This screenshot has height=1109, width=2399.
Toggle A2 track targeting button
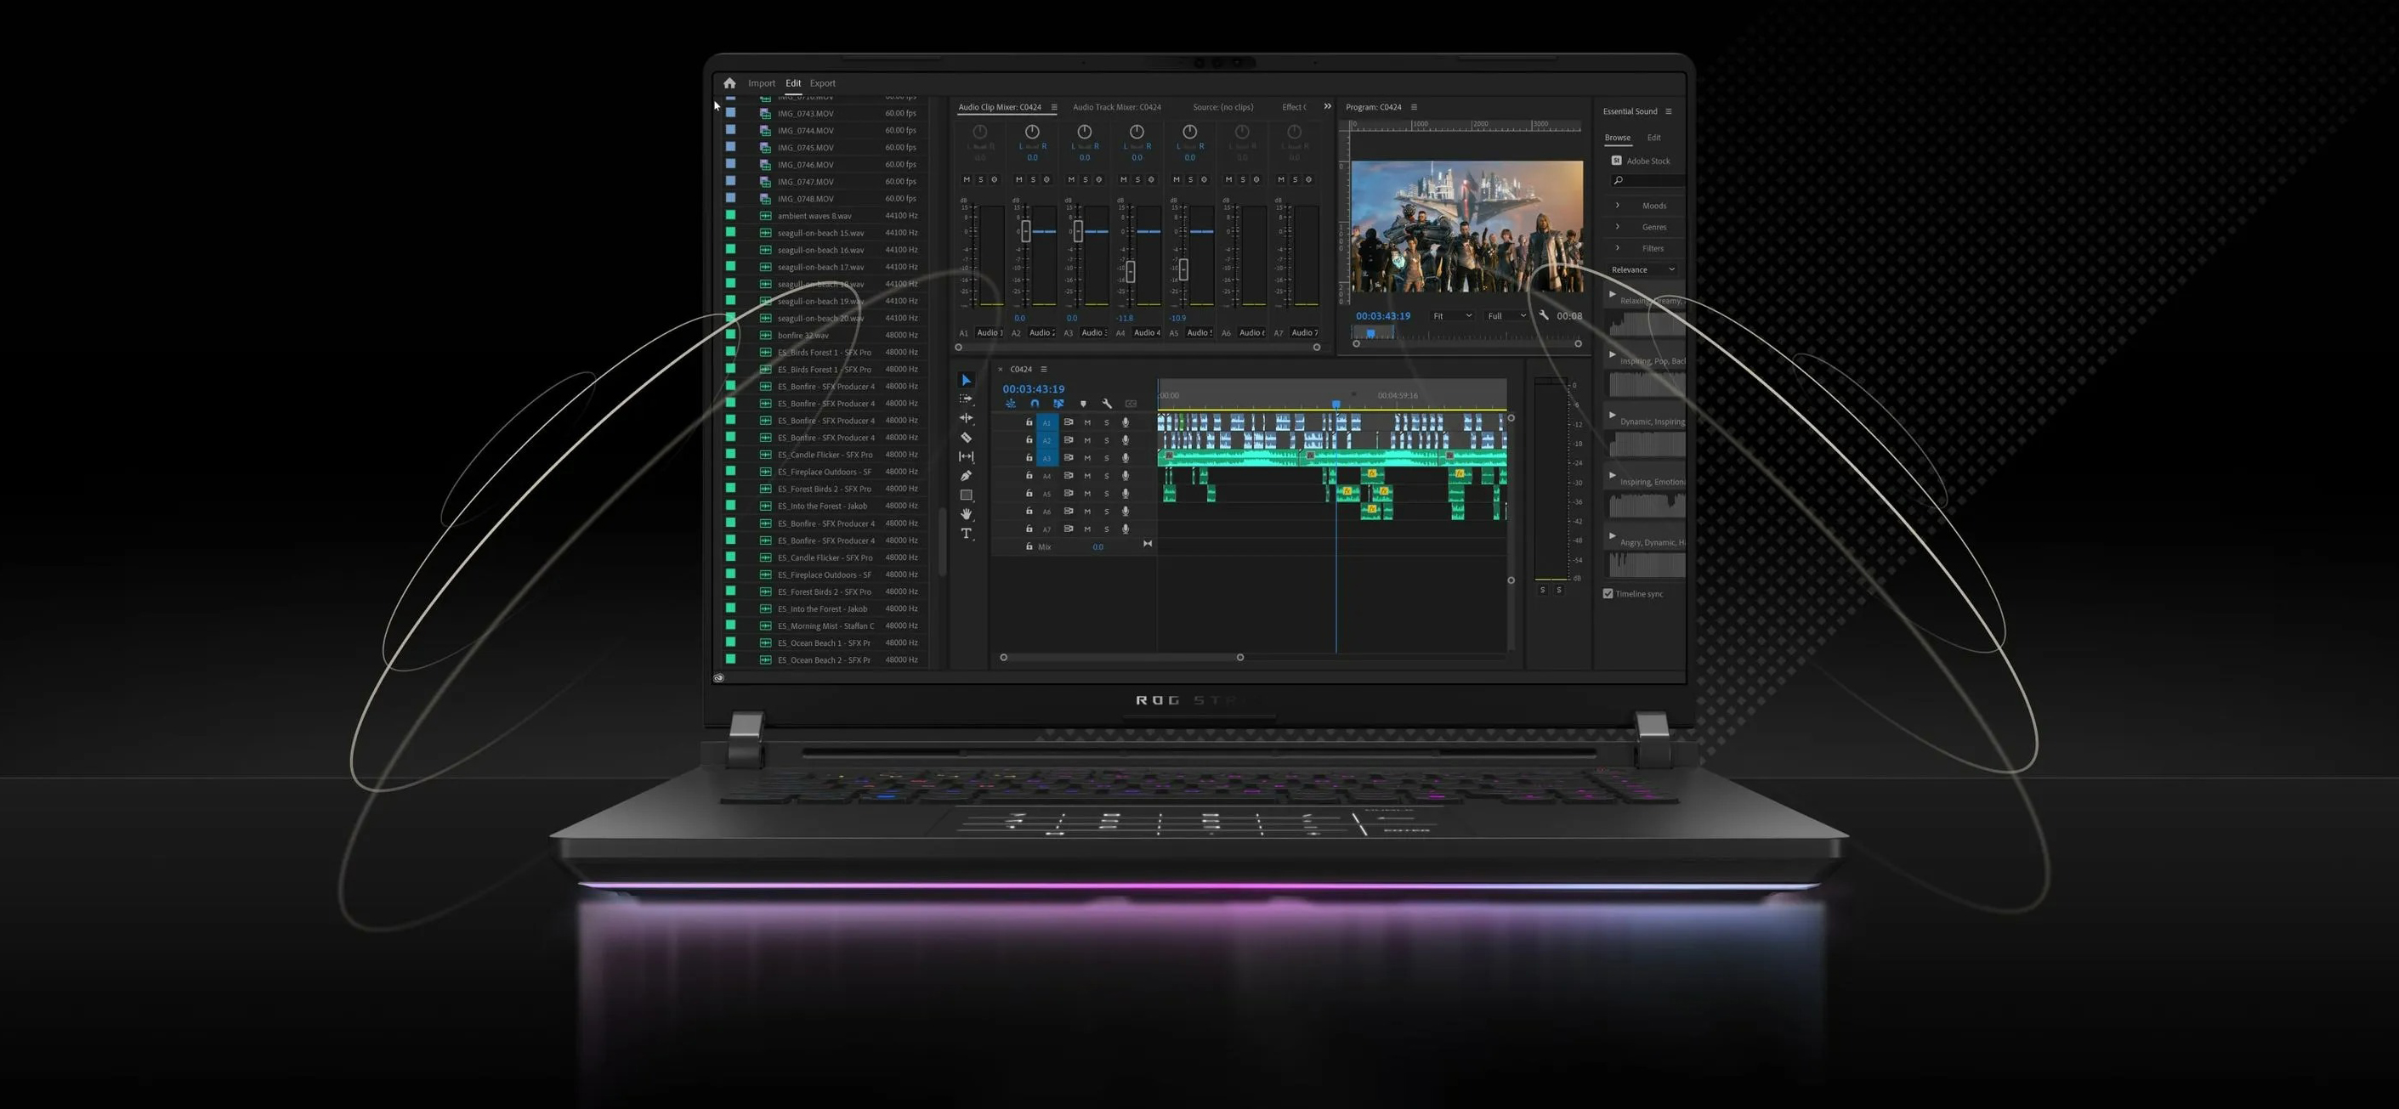click(1046, 440)
